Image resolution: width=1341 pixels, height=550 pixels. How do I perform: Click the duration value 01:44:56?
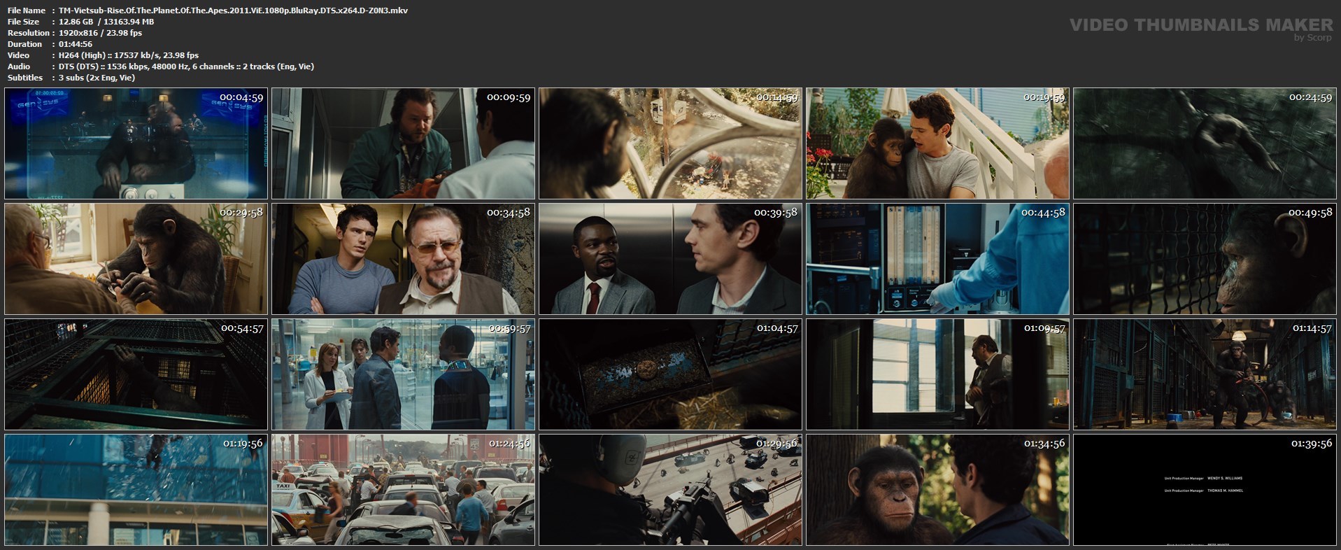(76, 44)
